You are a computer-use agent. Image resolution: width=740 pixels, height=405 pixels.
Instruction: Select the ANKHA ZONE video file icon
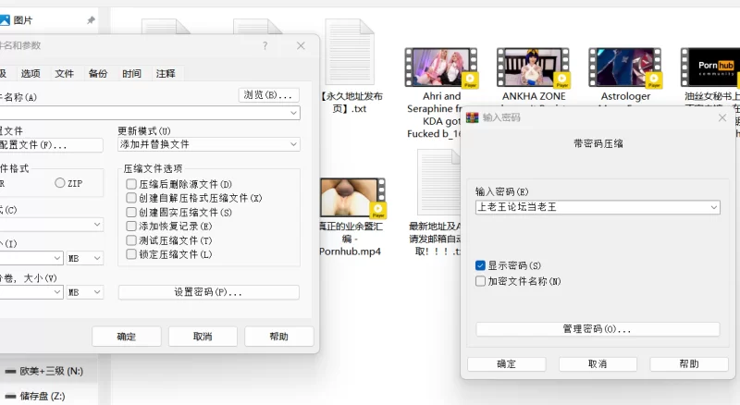pyautogui.click(x=533, y=67)
